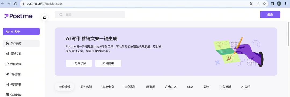
Task: Click the lock icon in address bar
Action: 23,4
